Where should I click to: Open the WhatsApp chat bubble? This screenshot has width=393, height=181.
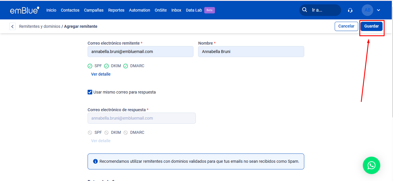(x=371, y=165)
